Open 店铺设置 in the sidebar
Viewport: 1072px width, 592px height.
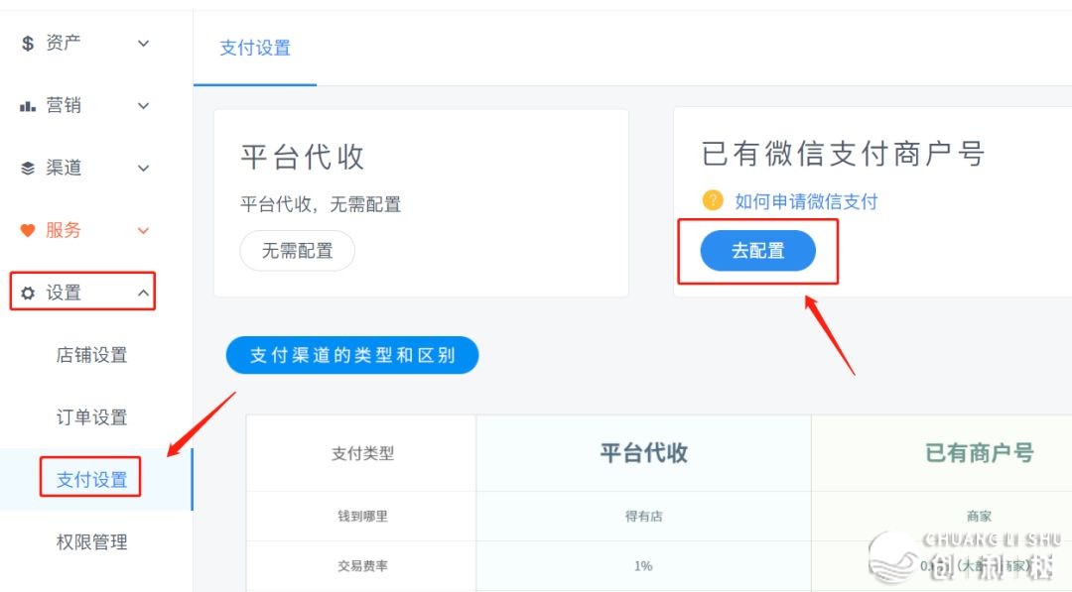(91, 355)
